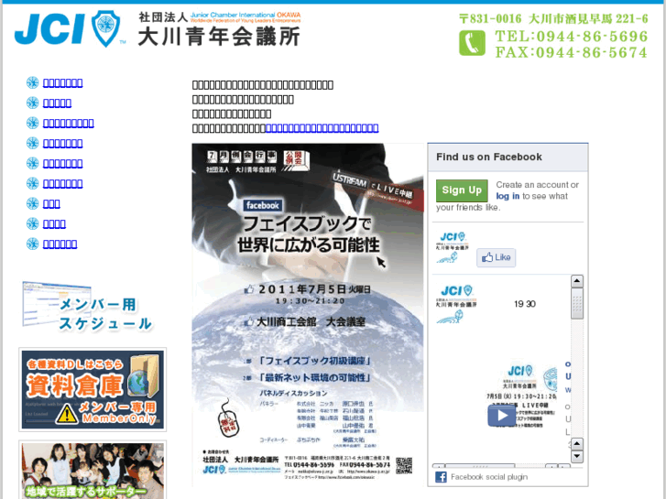Click the Facebook social plugin link

point(489,477)
